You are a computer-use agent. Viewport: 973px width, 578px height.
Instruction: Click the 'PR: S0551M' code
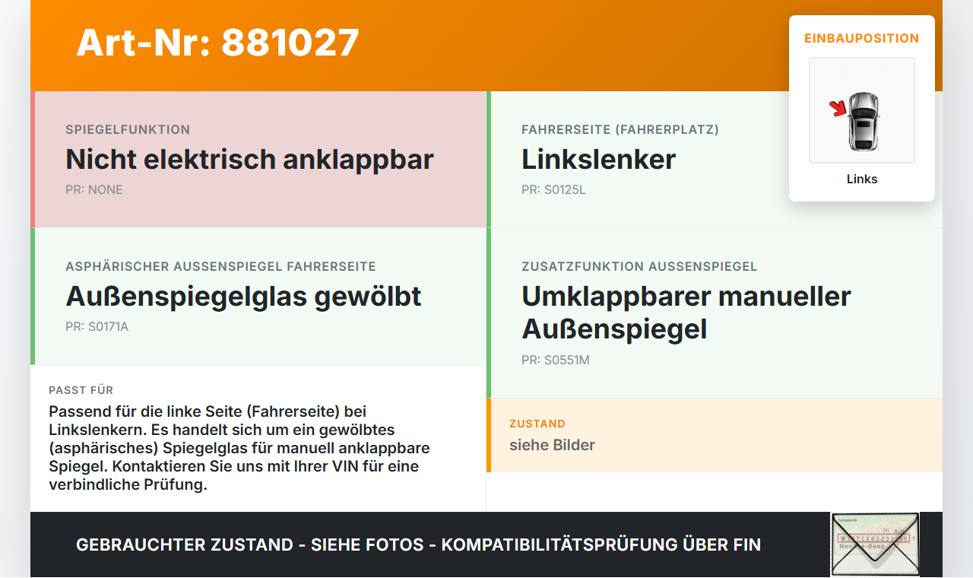pyautogui.click(x=556, y=360)
